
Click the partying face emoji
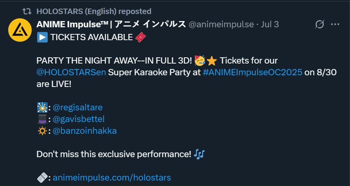199,61
